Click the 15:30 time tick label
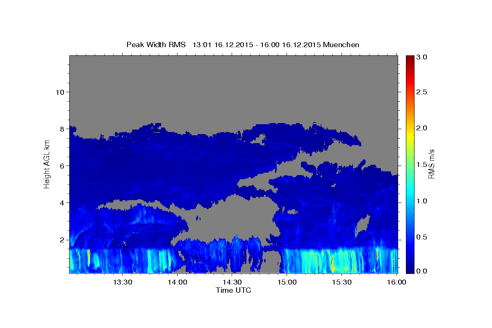 pos(342,282)
